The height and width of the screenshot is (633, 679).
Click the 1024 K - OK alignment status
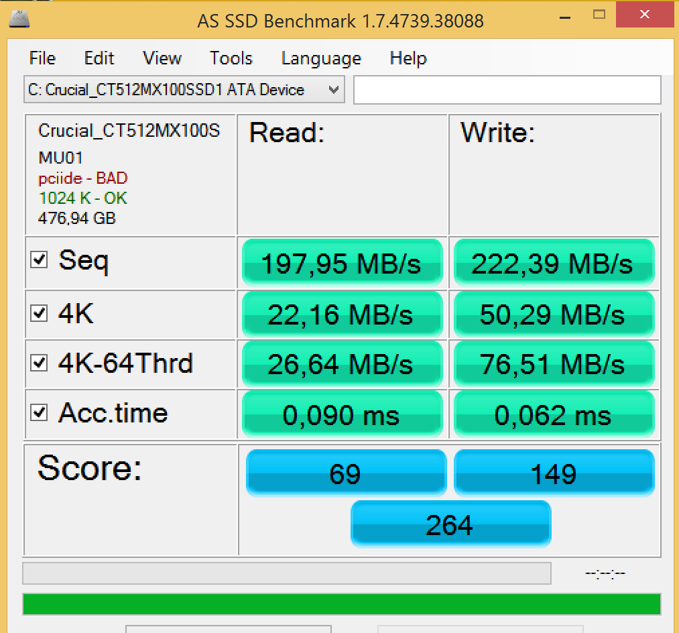click(82, 198)
